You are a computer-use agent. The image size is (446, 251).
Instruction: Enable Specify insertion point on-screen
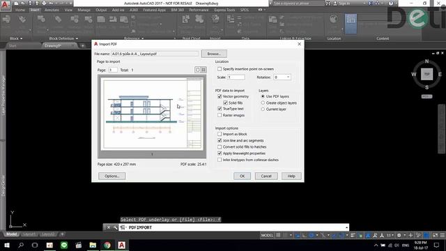(220, 69)
